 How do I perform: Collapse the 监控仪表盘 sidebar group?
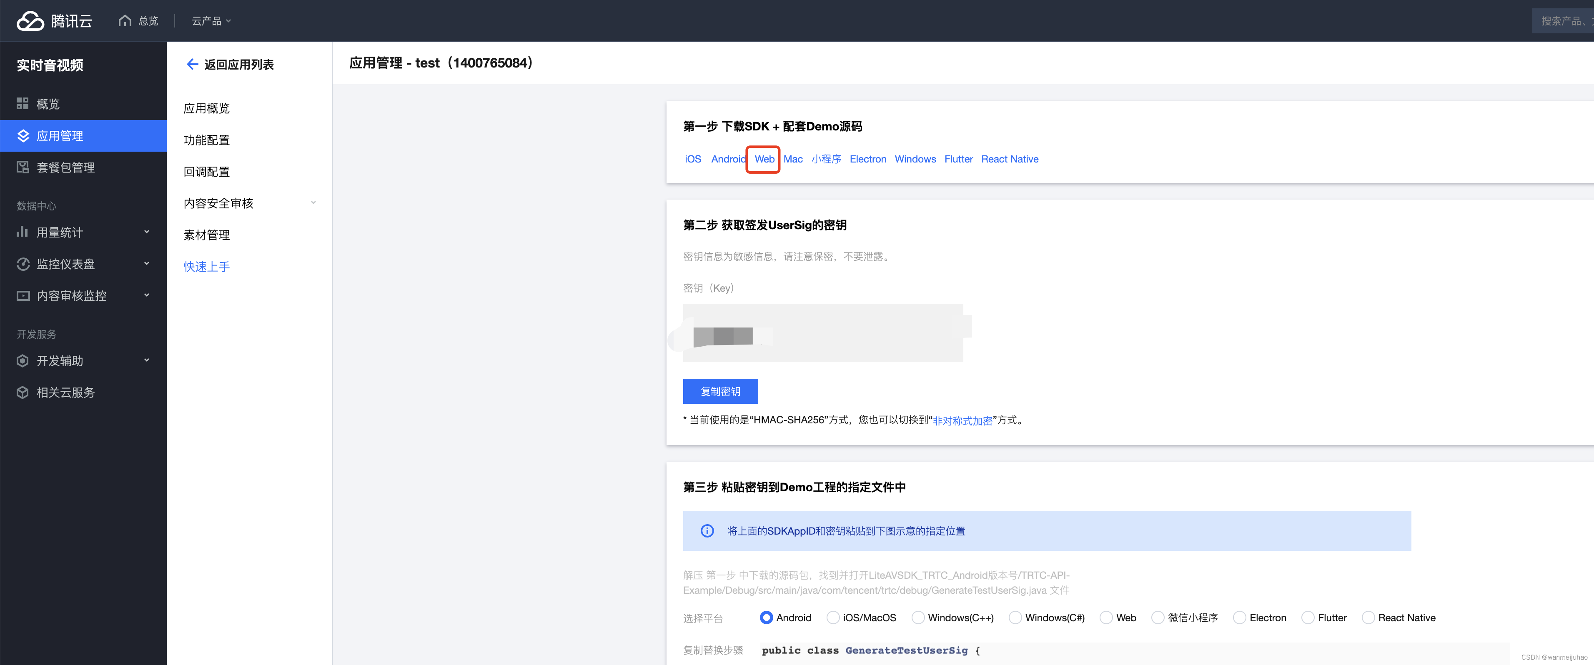pyautogui.click(x=147, y=263)
